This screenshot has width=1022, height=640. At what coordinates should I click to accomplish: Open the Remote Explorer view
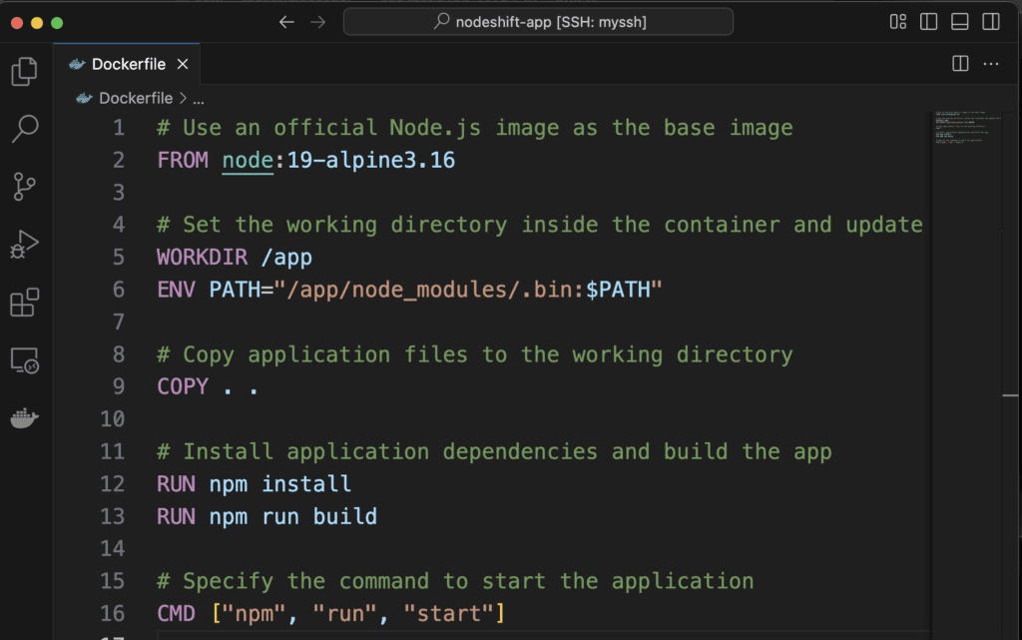24,361
